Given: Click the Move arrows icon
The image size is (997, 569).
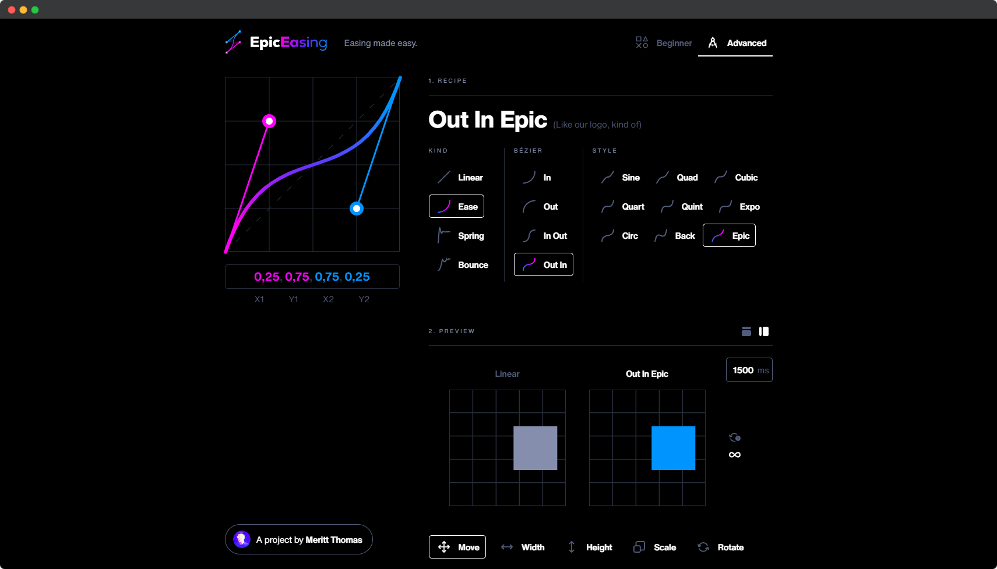Looking at the screenshot, I should (444, 547).
